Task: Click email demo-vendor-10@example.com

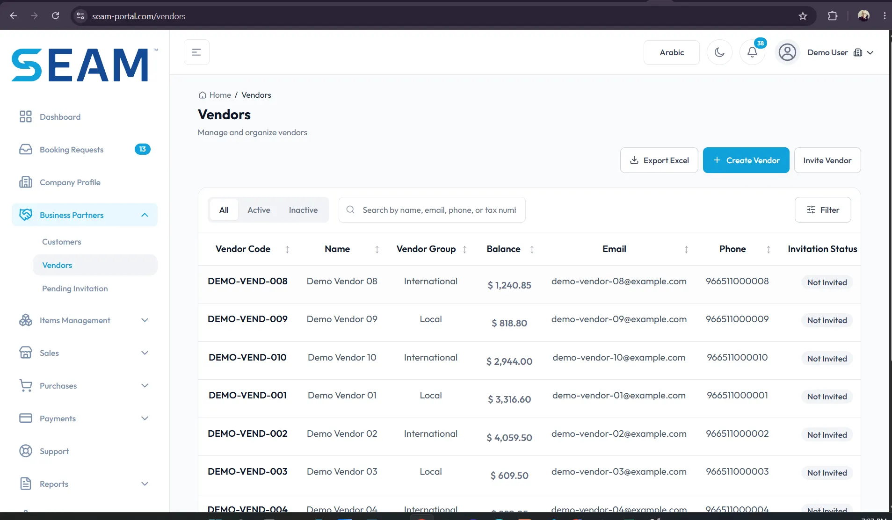Action: coord(619,357)
